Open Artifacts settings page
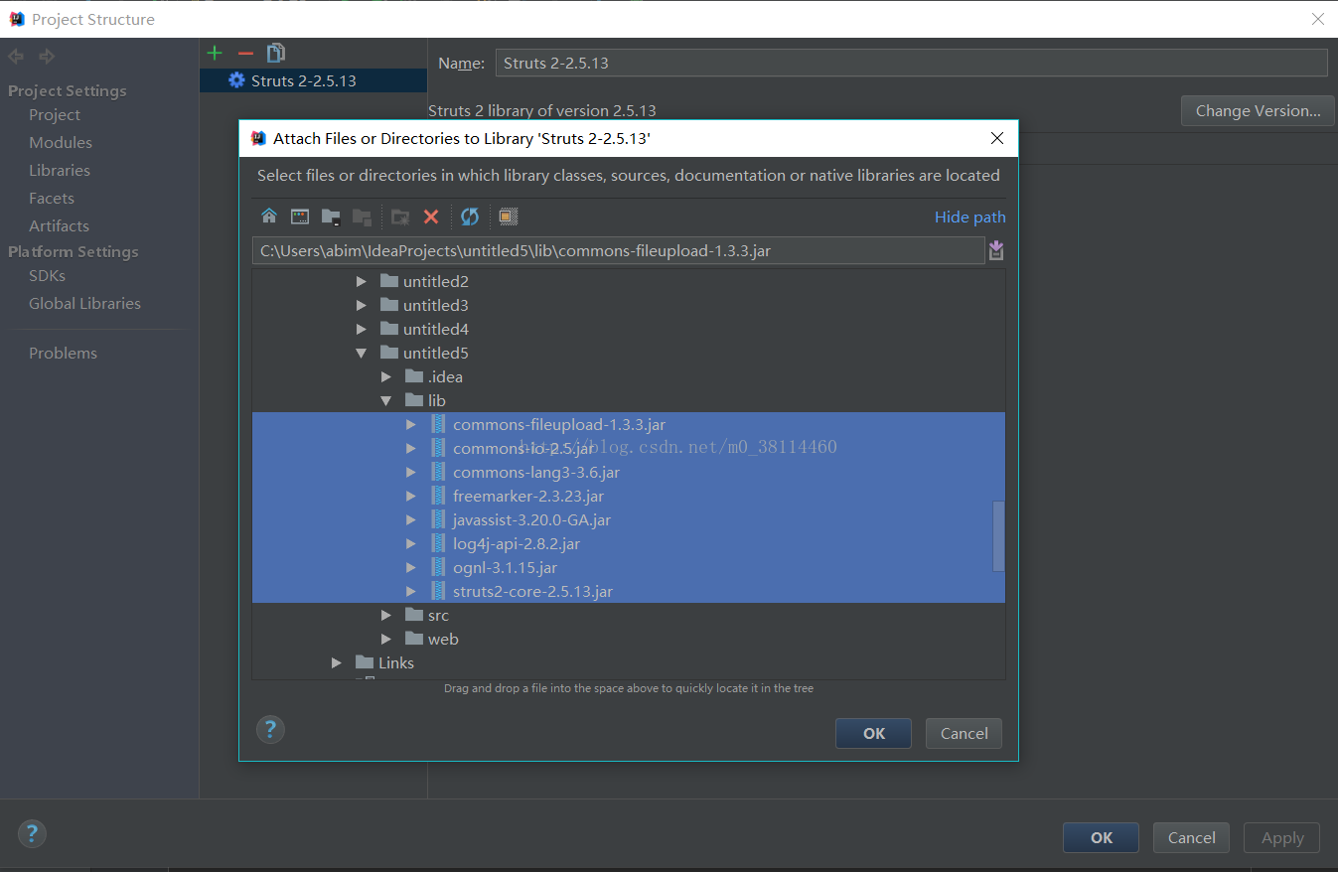The image size is (1338, 872). tap(59, 225)
